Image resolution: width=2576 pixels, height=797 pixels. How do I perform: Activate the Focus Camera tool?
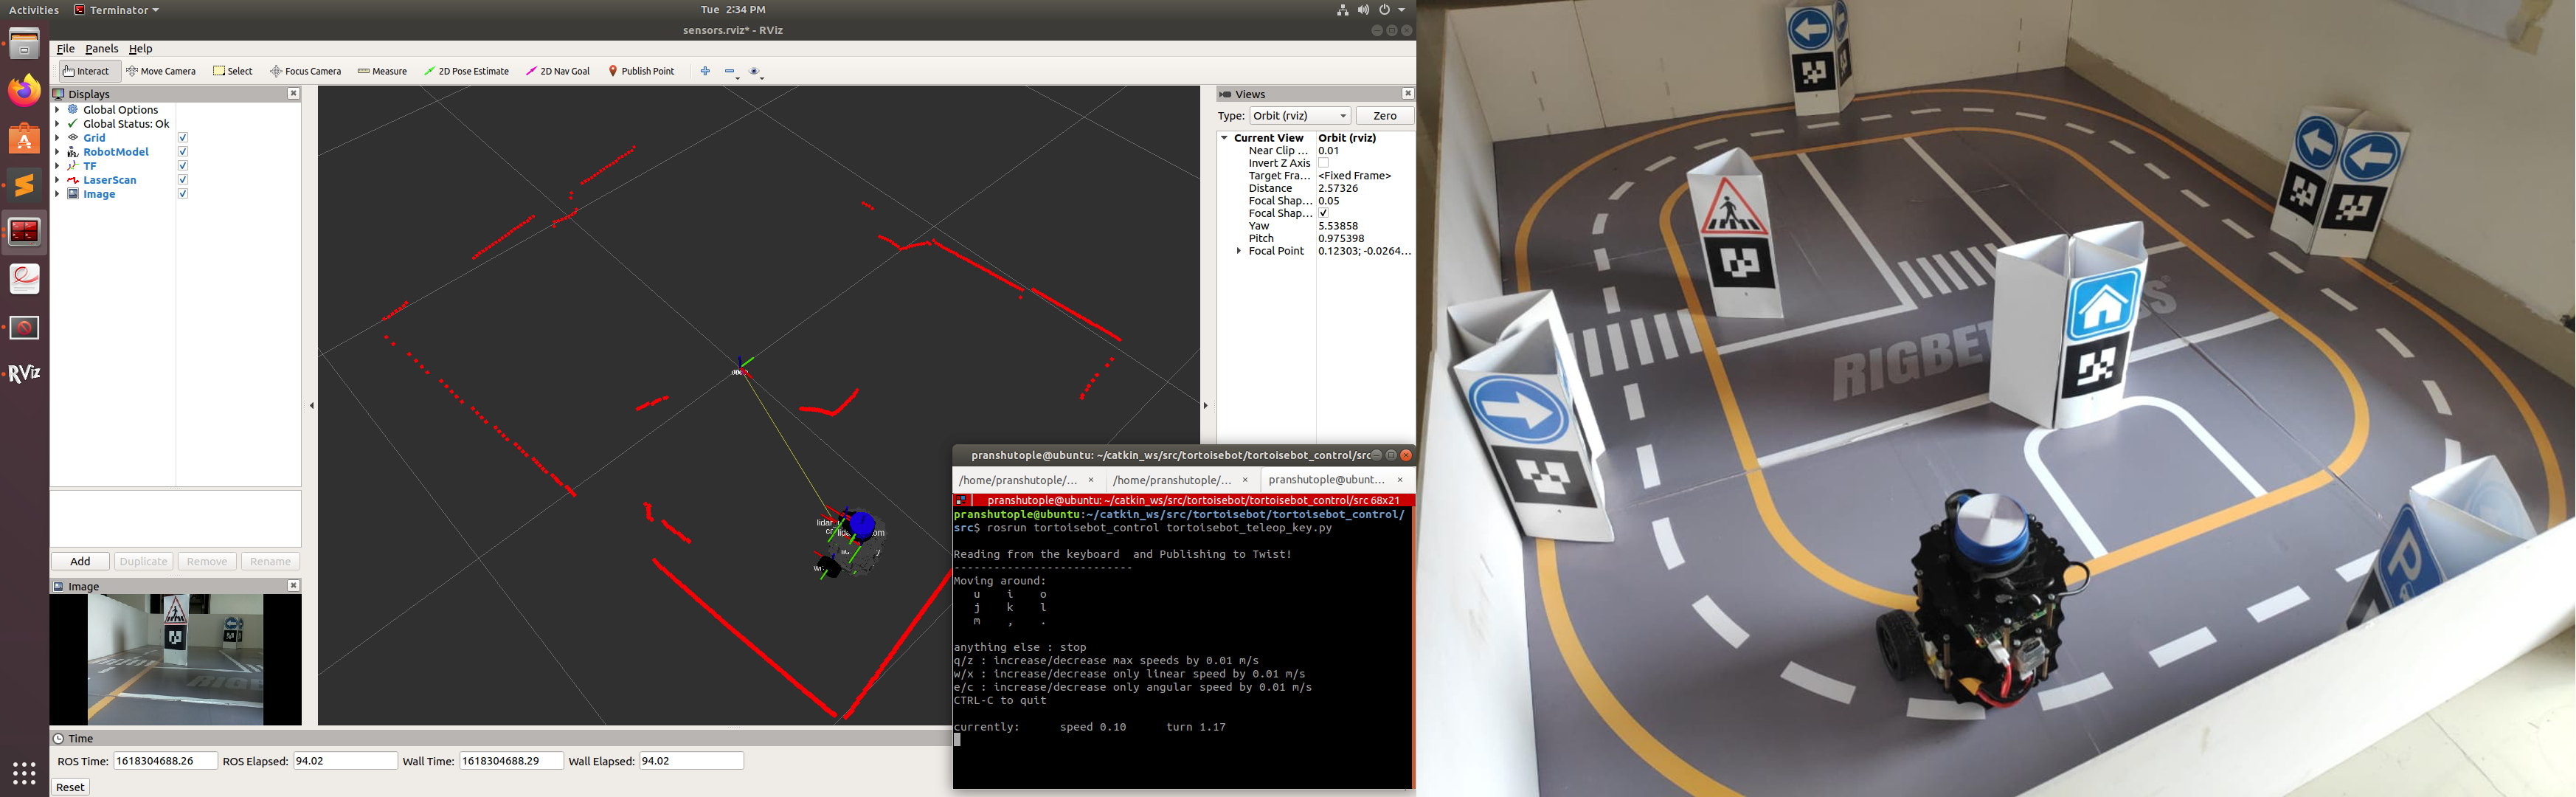pyautogui.click(x=306, y=71)
